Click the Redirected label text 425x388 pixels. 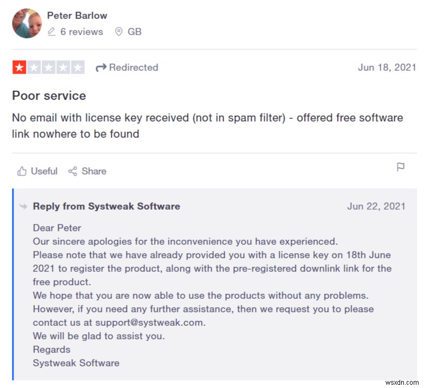133,68
